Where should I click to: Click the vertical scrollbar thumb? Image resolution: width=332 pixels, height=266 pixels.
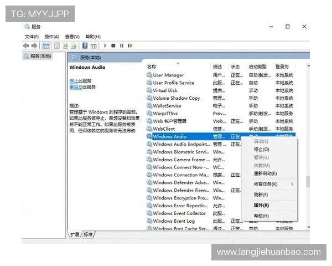pyautogui.click(x=308, y=182)
